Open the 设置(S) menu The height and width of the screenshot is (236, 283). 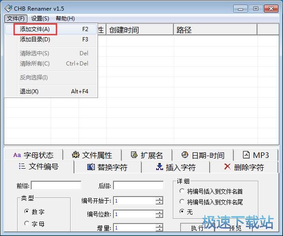pos(40,19)
